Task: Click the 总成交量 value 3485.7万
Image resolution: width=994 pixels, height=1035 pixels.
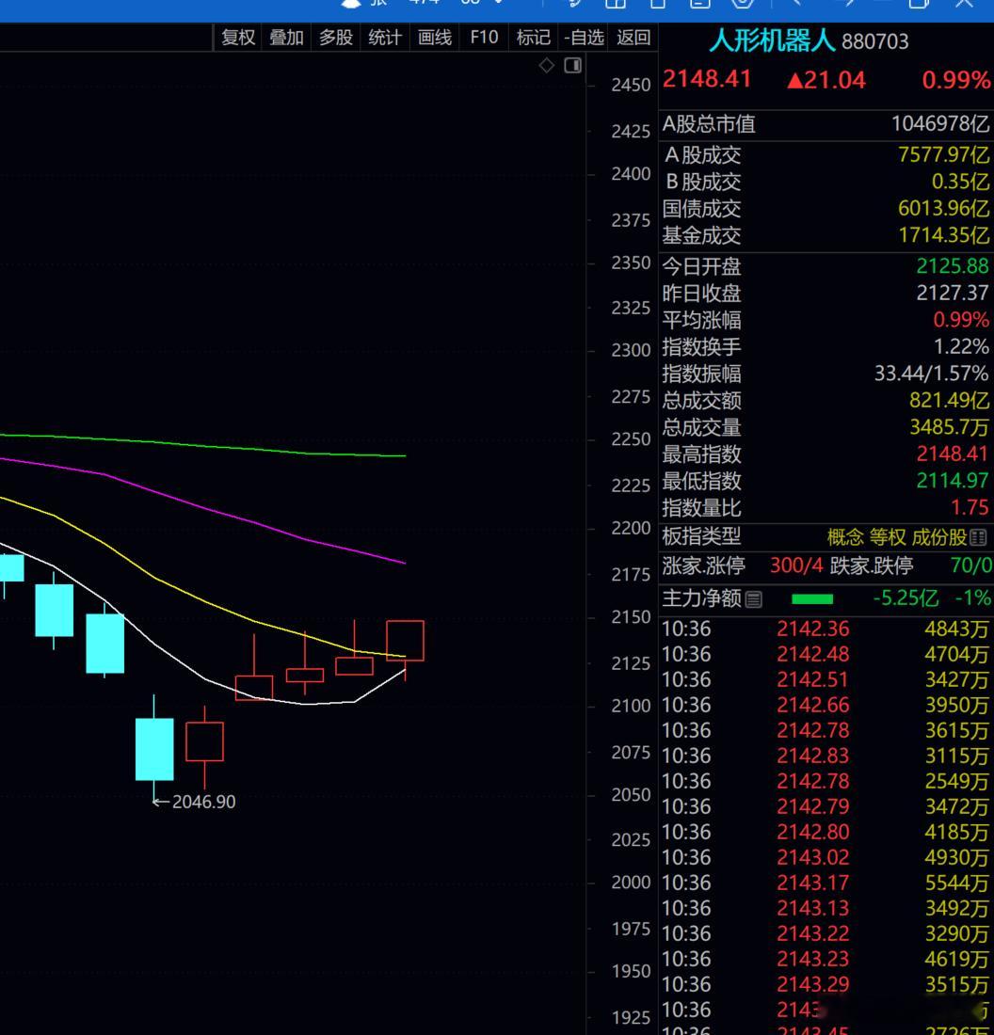Action: [x=949, y=427]
